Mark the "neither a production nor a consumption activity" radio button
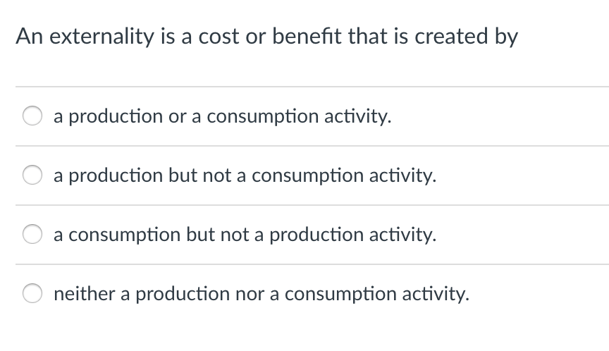The width and height of the screenshot is (609, 351). [x=32, y=293]
